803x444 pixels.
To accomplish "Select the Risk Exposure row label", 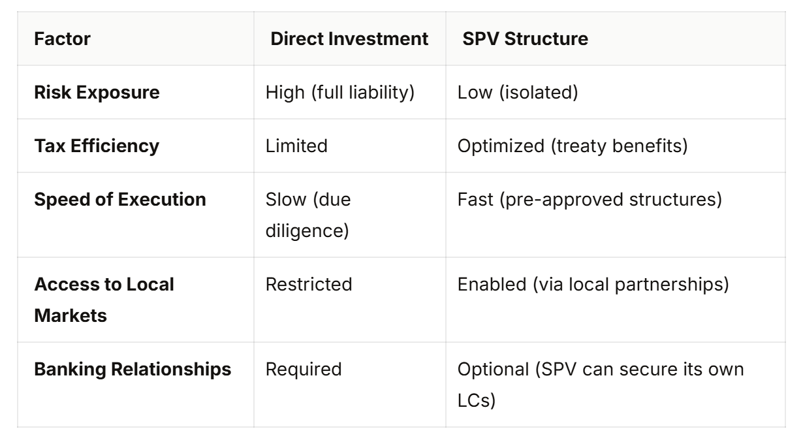I will pyautogui.click(x=97, y=92).
